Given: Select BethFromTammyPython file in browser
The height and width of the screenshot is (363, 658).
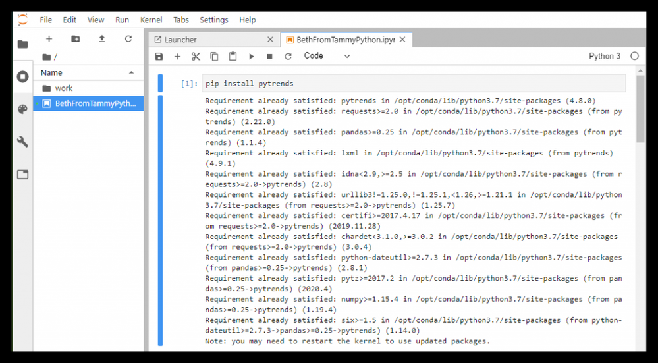Looking at the screenshot, I should [x=88, y=103].
